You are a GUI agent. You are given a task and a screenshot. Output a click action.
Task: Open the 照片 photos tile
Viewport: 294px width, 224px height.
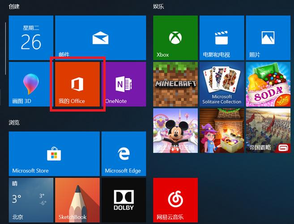[268, 38]
